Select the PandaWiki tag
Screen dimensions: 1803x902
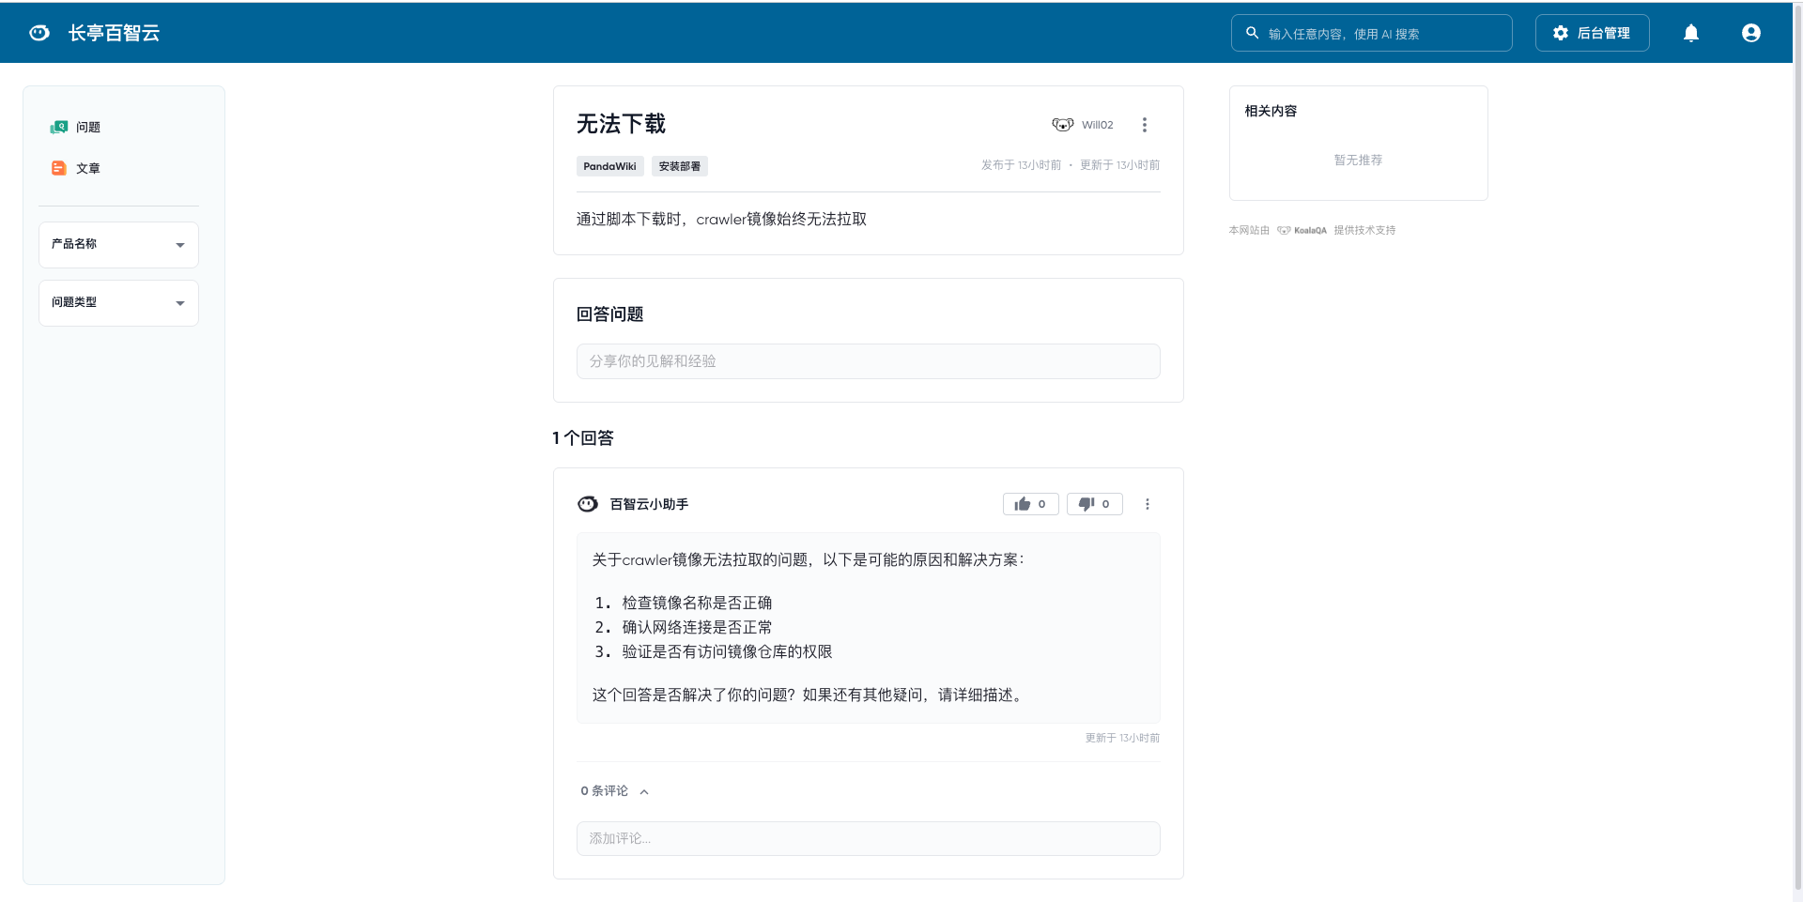point(609,166)
